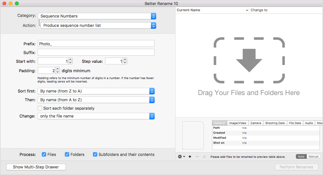
Task: Switch to the Image/Video tab
Action: pyautogui.click(x=238, y=123)
